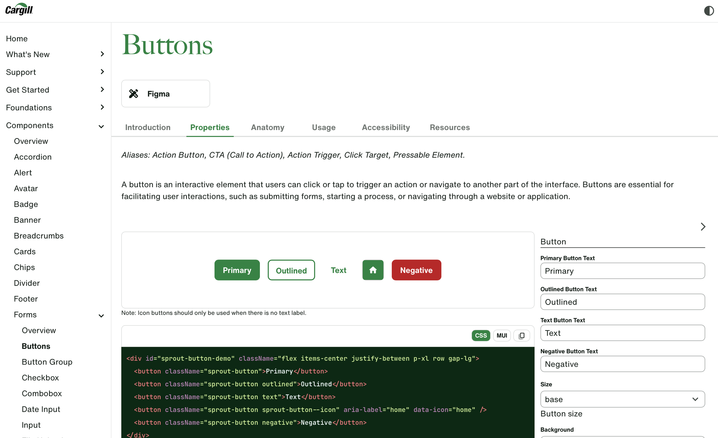Click the home icon button
Viewport: 718px width, 438px height.
click(373, 270)
